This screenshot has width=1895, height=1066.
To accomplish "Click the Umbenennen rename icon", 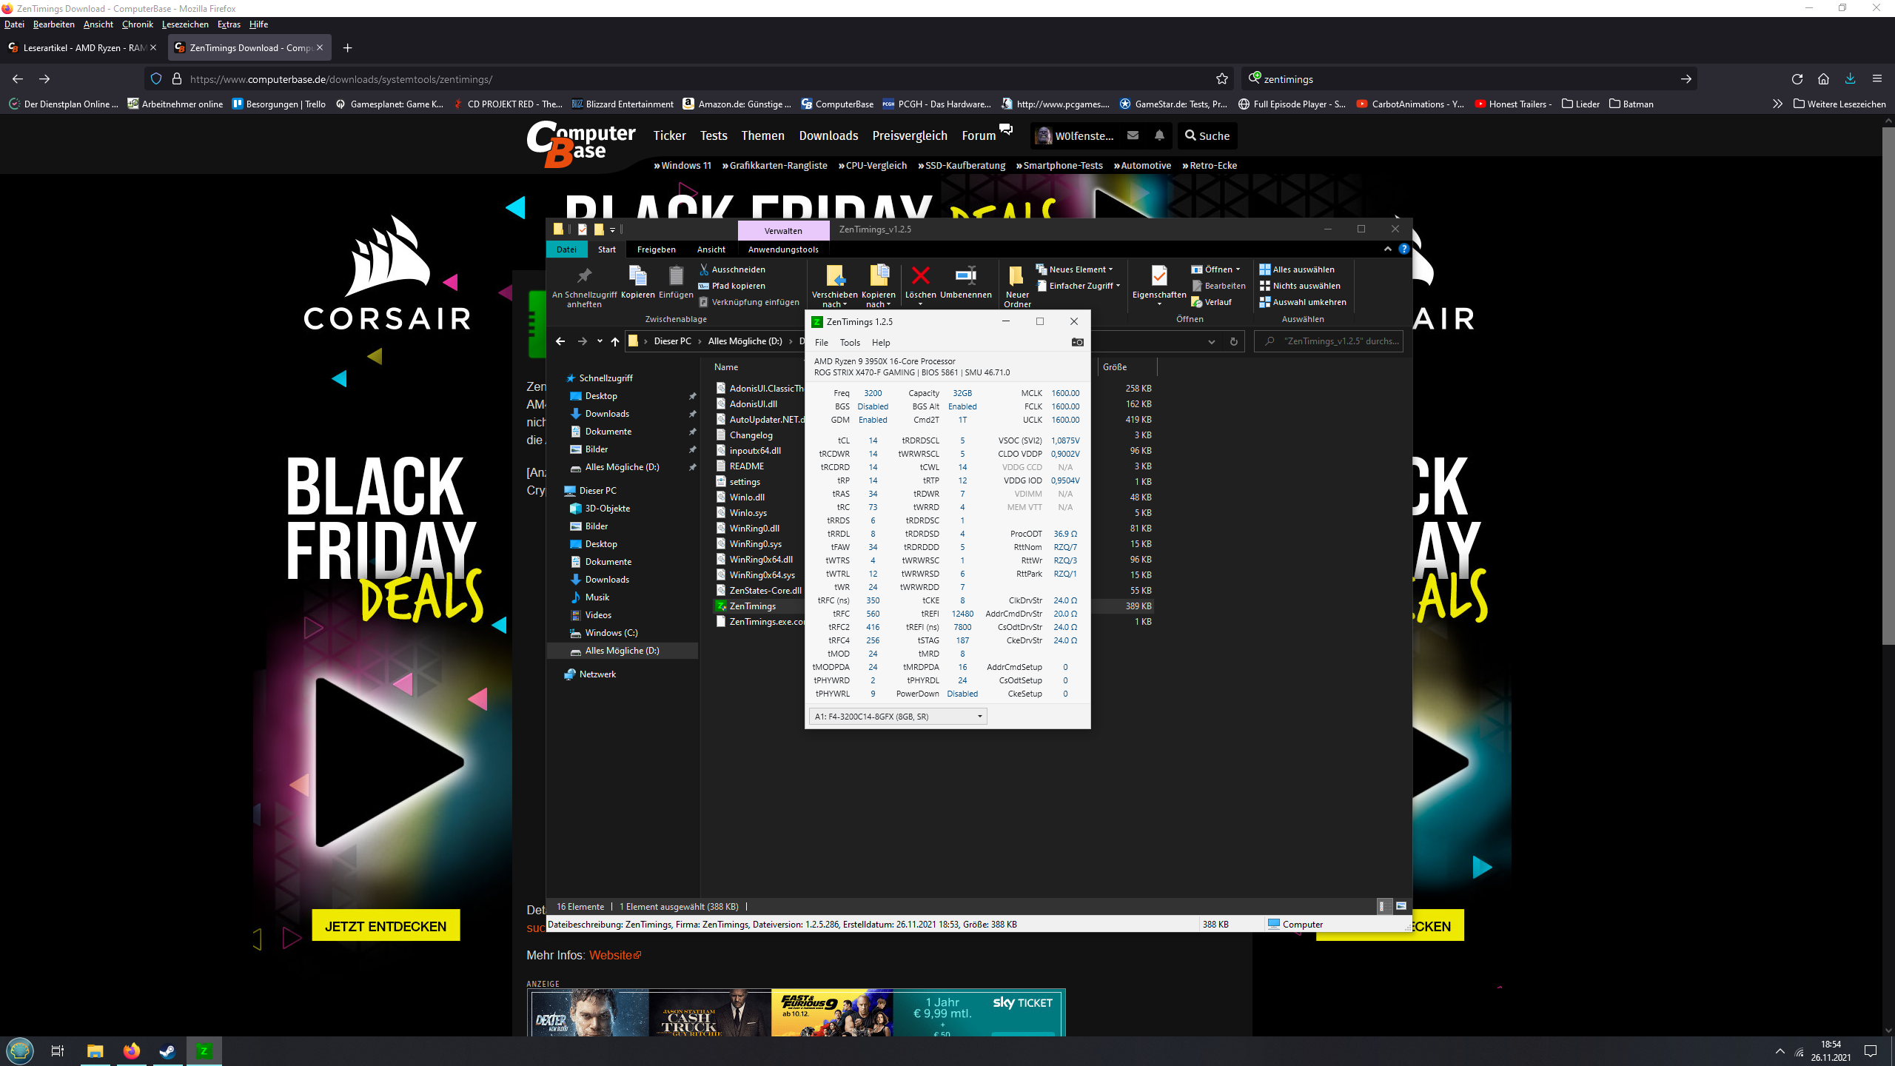I will click(x=965, y=276).
